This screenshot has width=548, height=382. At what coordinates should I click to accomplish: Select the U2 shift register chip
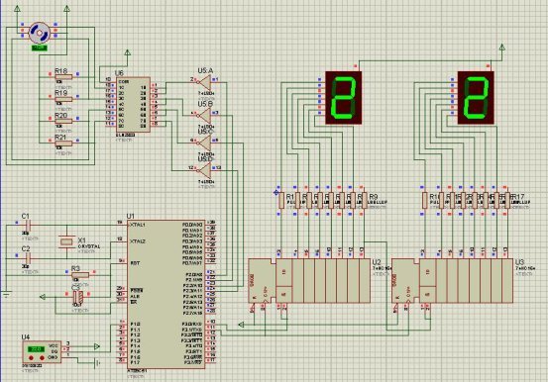click(x=309, y=280)
